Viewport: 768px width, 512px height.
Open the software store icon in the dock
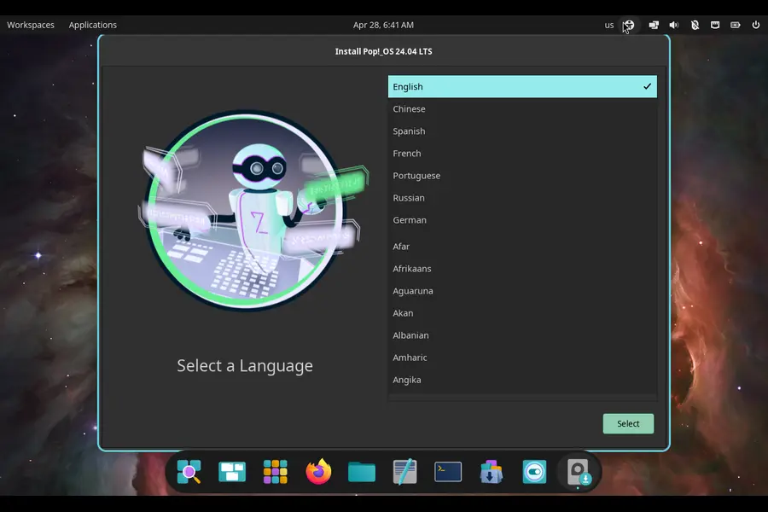(x=491, y=471)
